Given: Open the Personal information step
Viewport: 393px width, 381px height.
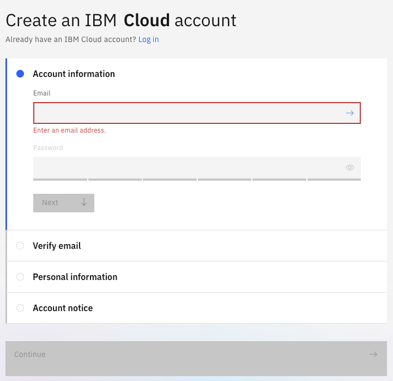Looking at the screenshot, I should pos(197,277).
